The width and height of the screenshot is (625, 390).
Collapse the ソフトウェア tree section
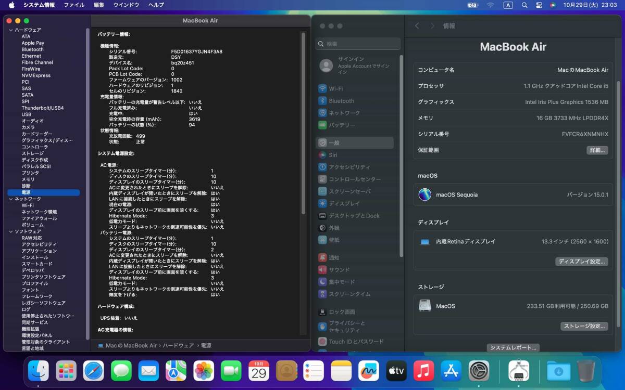(10, 231)
